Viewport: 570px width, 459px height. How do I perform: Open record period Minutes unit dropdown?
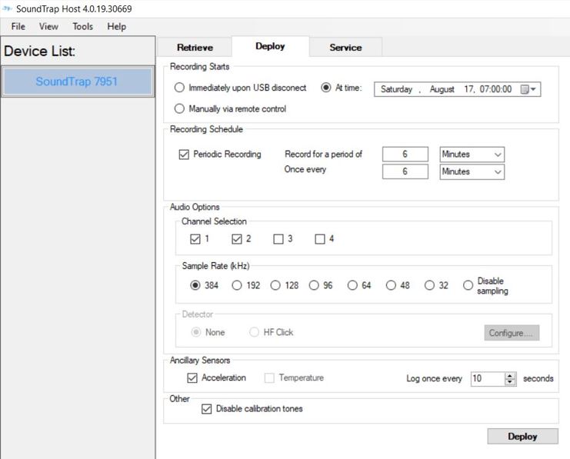pyautogui.click(x=472, y=155)
